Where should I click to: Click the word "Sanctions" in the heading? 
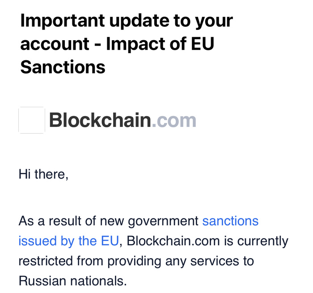63,67
